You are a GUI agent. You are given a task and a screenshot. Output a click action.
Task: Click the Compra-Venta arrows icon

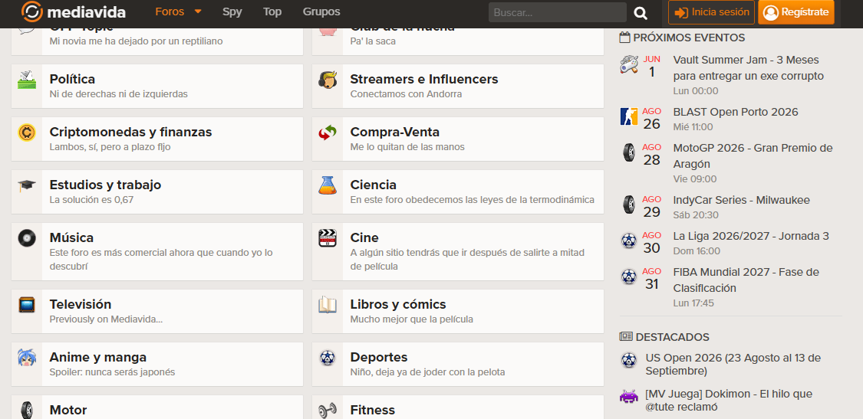(327, 133)
